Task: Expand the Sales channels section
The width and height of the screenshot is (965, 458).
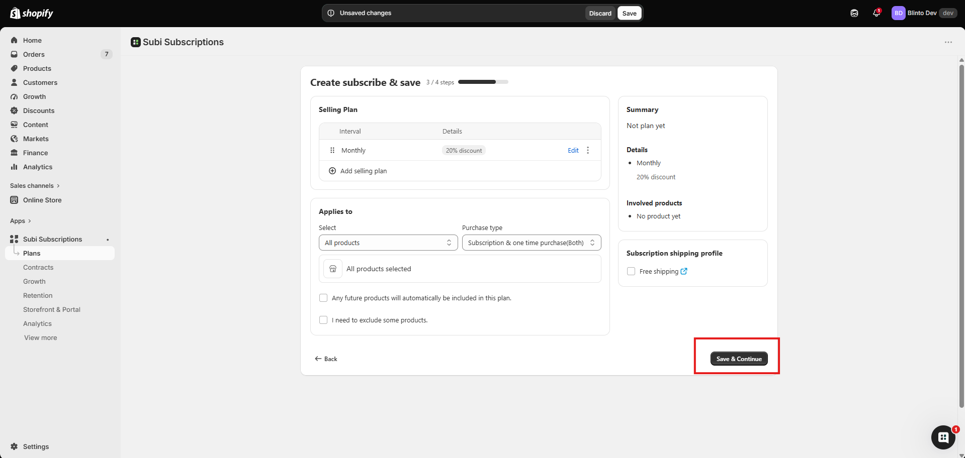Action: pyautogui.click(x=35, y=186)
